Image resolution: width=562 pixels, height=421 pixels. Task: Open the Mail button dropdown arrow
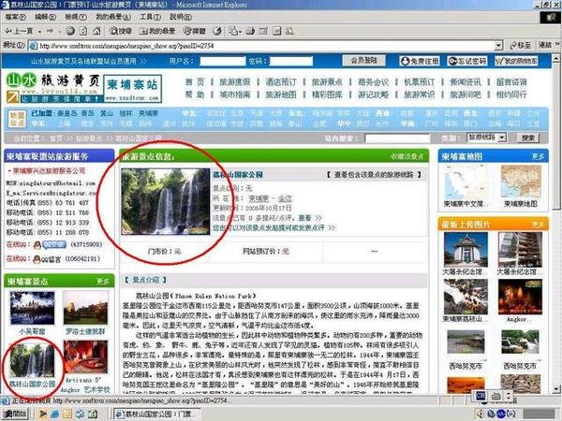[x=240, y=32]
